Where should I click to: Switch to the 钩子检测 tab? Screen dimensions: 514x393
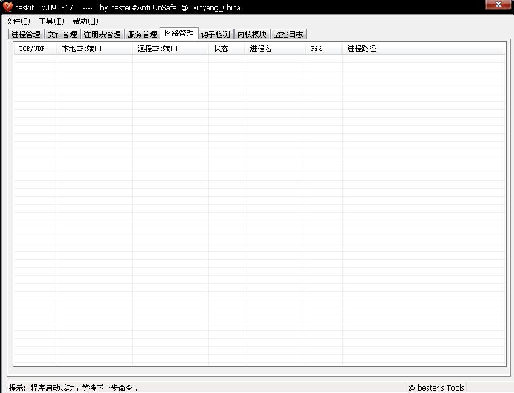point(216,35)
